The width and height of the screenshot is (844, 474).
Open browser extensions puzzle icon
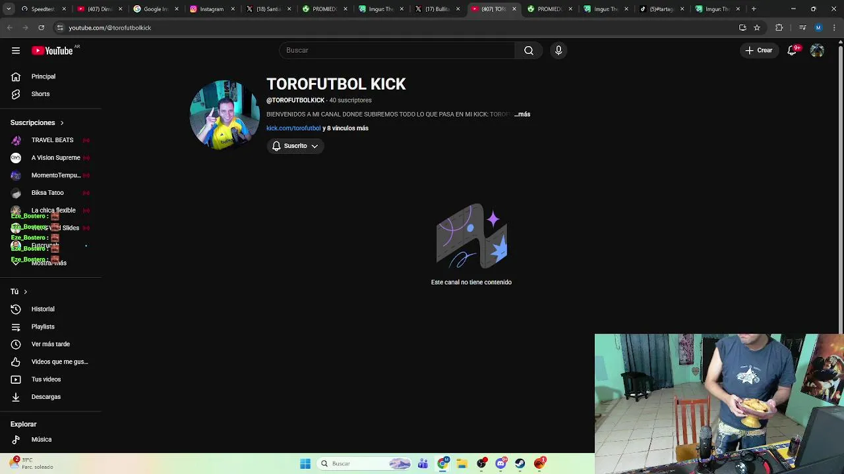click(x=779, y=28)
